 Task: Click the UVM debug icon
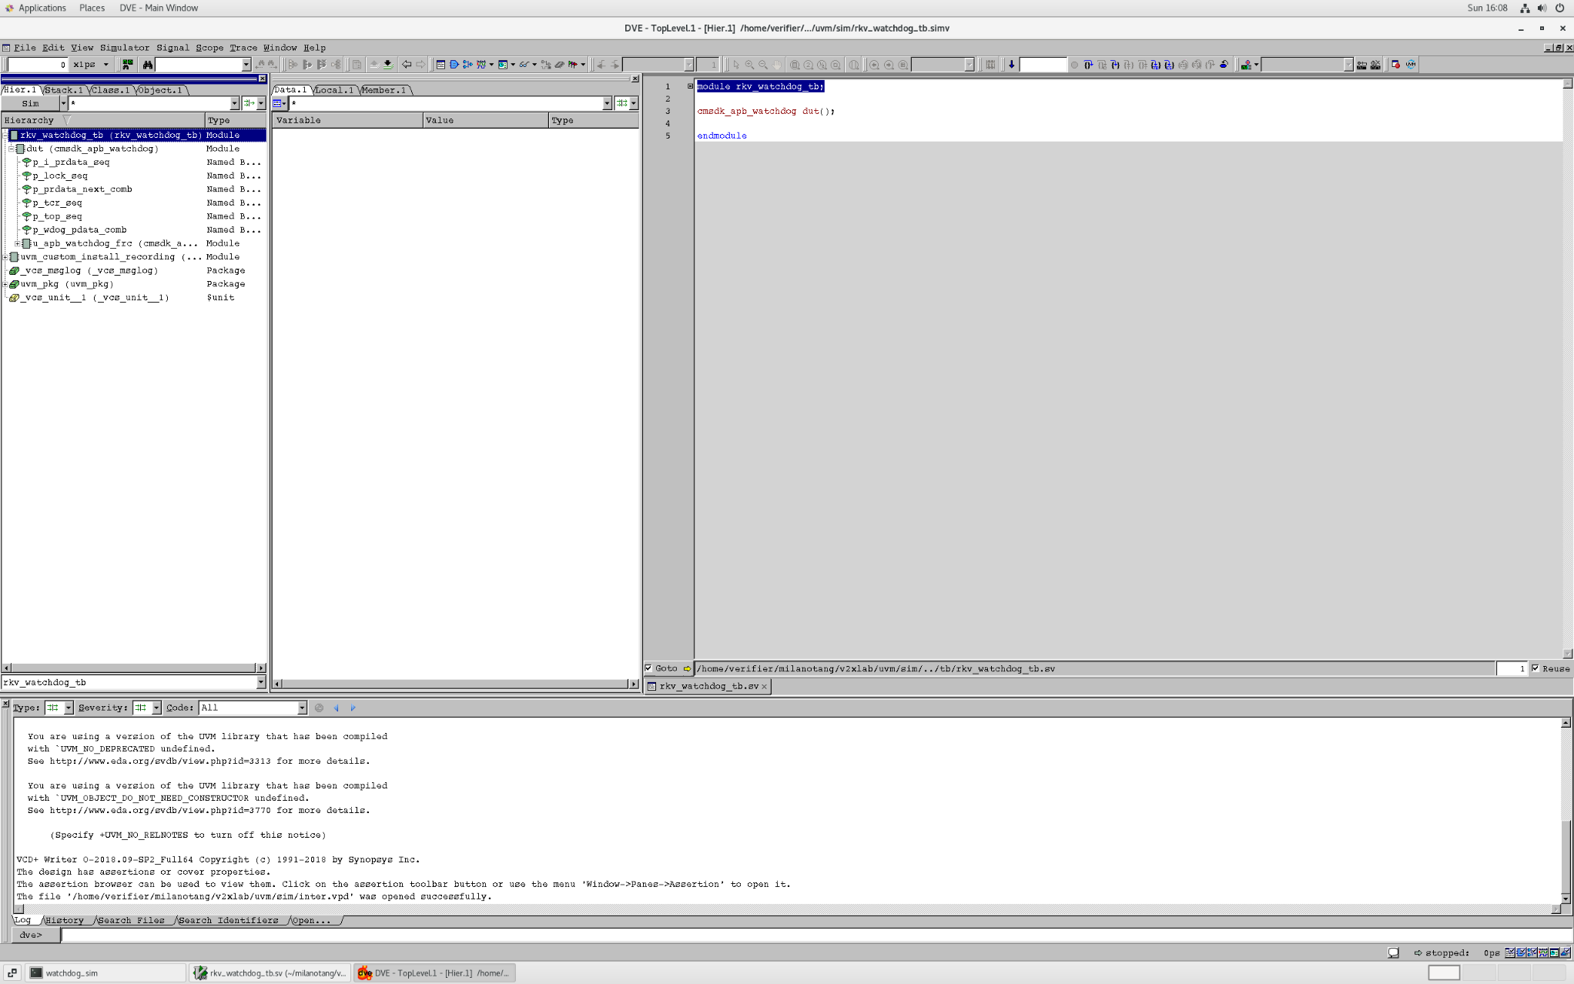click(1411, 65)
